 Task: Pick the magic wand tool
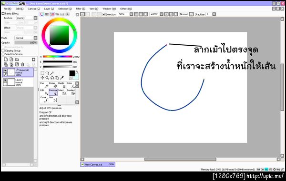(52, 73)
